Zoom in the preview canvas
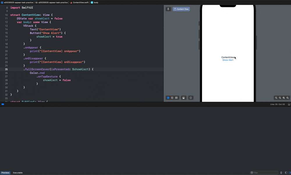This screenshot has height=175, width=291. tap(288, 98)
